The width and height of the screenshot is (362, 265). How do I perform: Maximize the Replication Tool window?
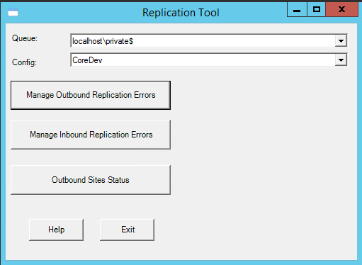click(x=317, y=10)
